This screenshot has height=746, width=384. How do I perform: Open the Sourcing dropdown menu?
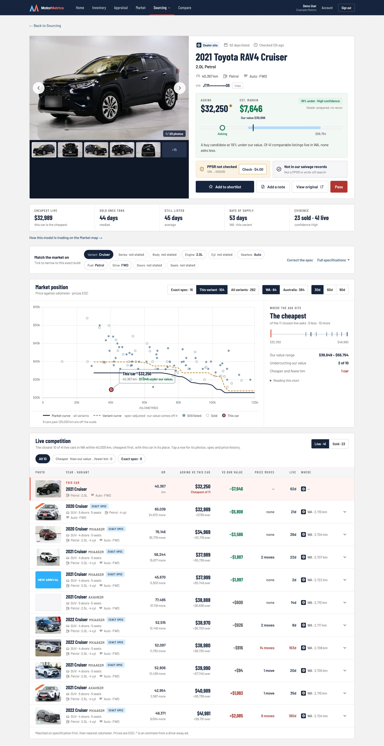[162, 8]
